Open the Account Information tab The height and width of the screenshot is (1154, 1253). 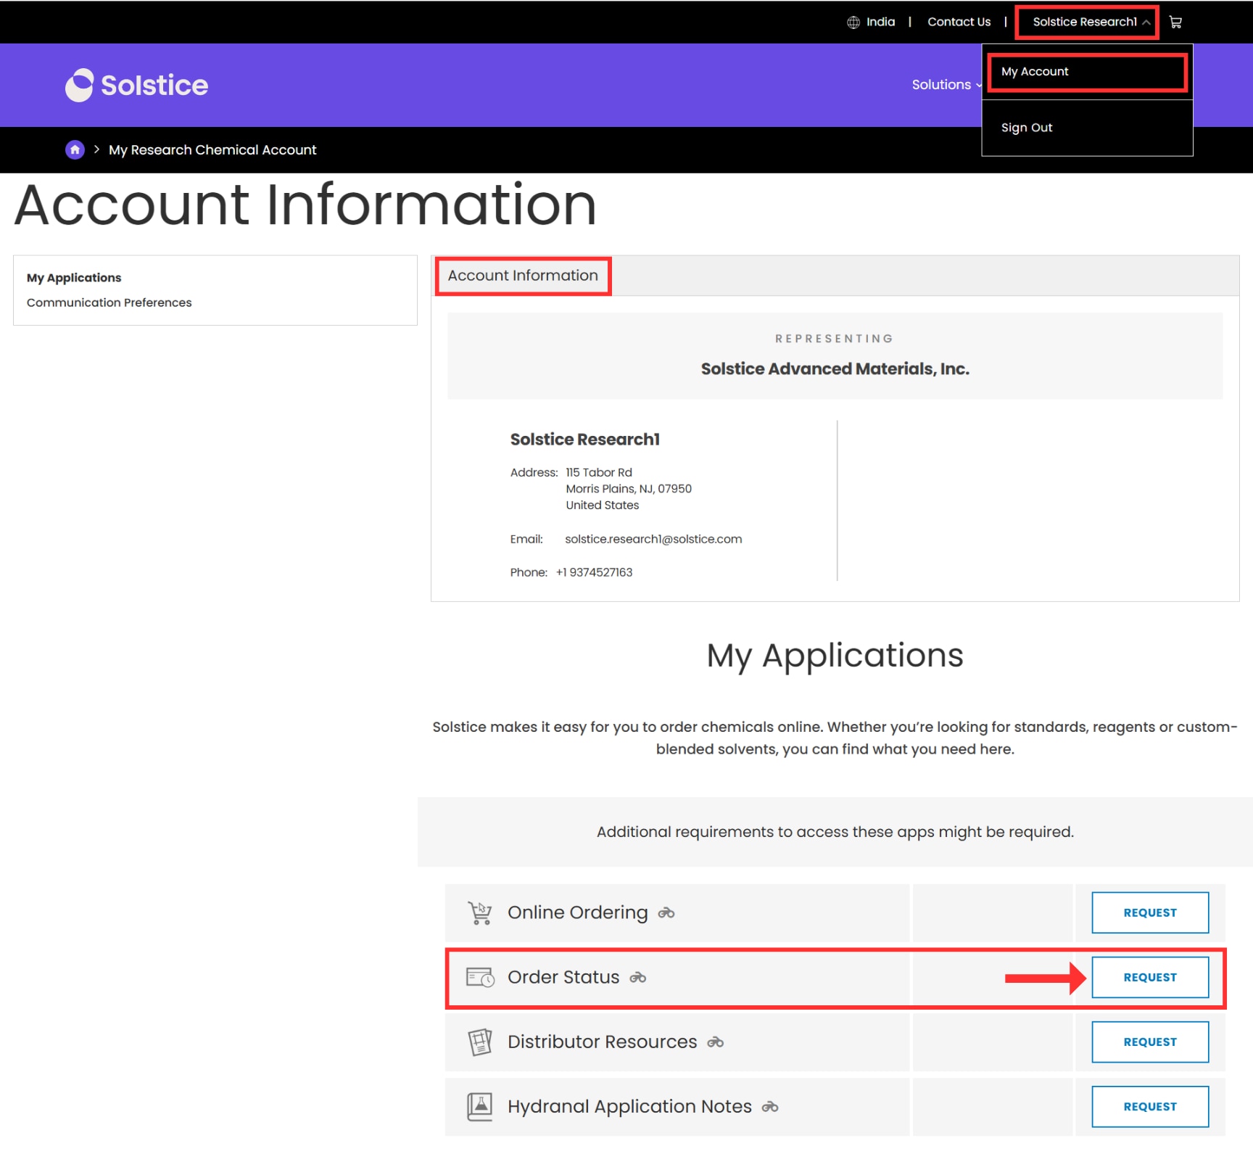(x=523, y=276)
